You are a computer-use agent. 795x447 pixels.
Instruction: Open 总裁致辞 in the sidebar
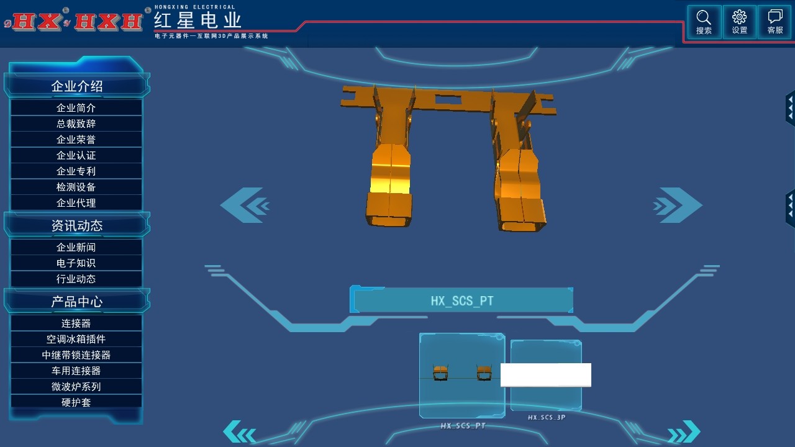tap(76, 124)
